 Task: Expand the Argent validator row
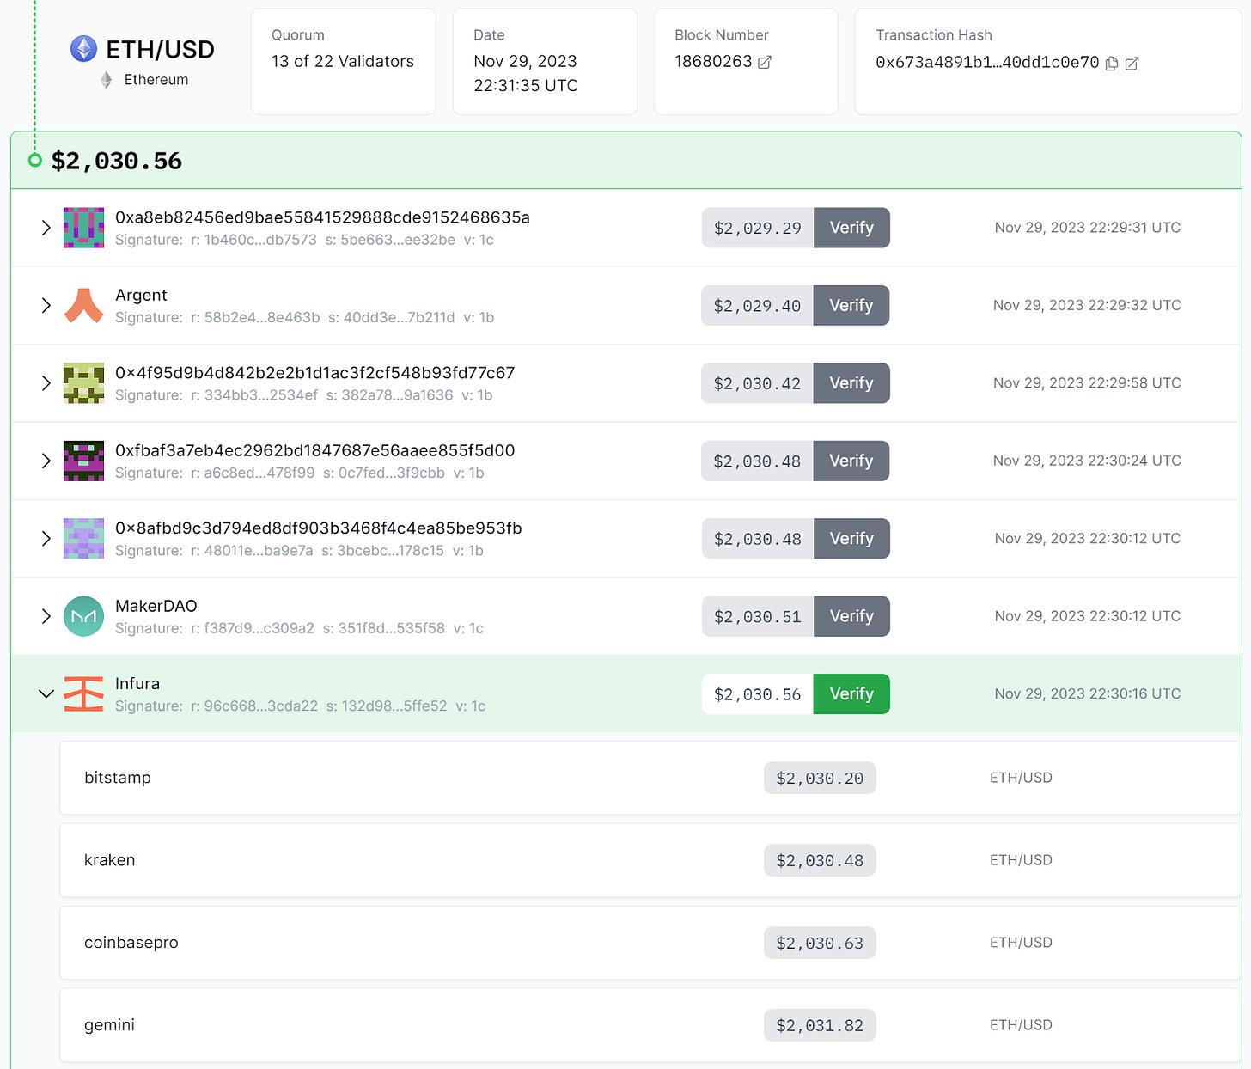coord(46,306)
